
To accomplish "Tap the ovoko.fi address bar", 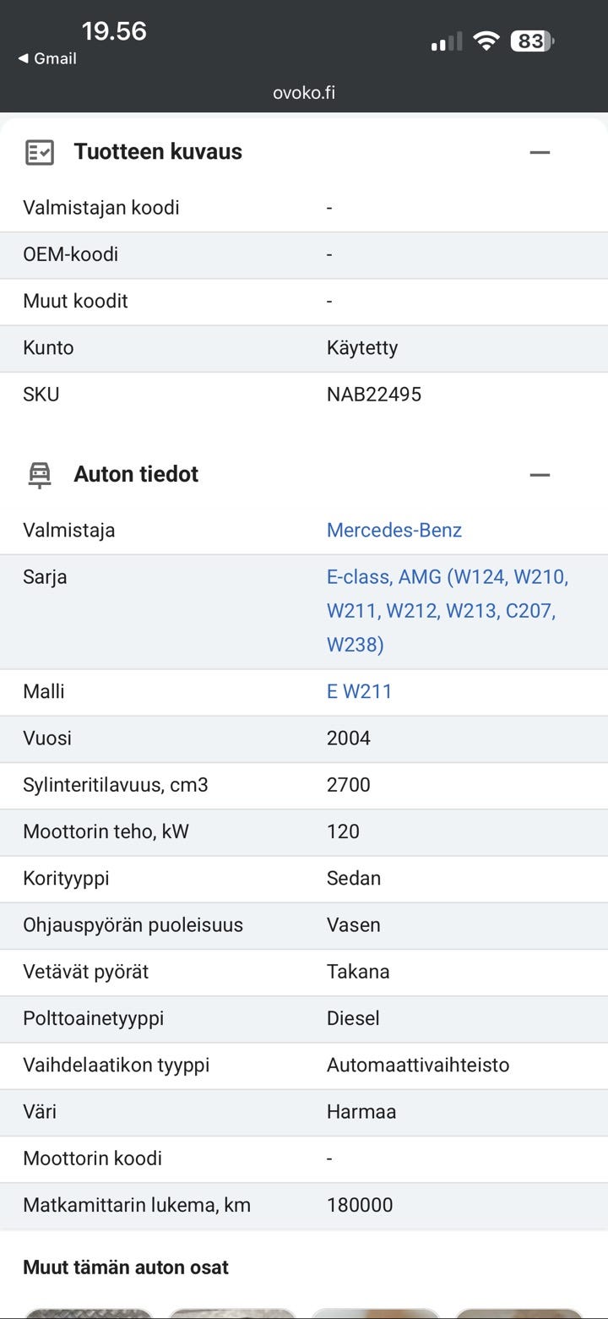I will point(304,93).
